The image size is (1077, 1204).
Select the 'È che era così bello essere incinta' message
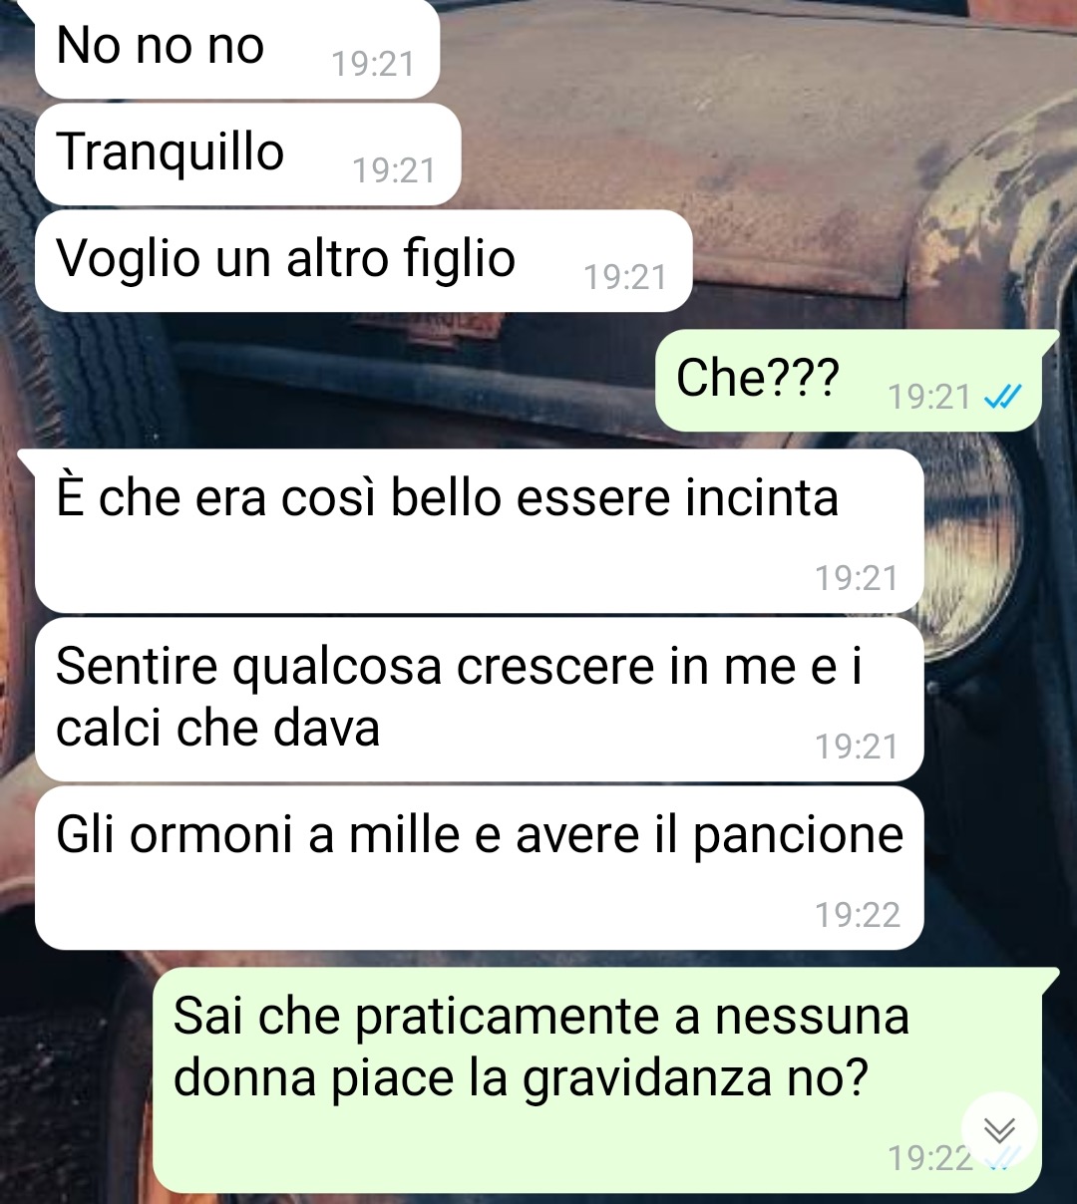[x=479, y=531]
